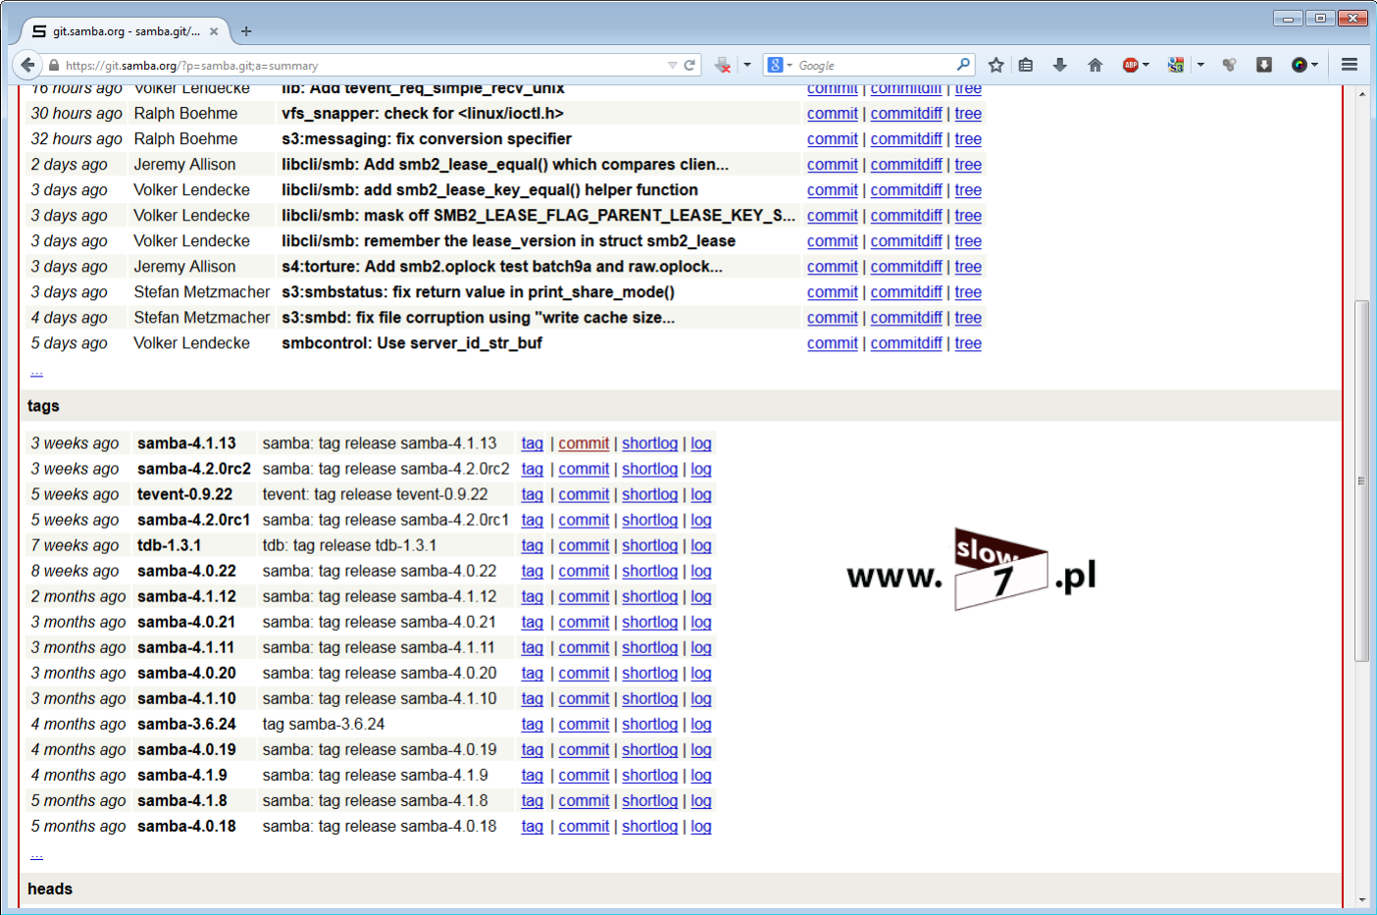The width and height of the screenshot is (1377, 915).
Task: Open tag link for samba-4.1.11
Action: point(533,647)
